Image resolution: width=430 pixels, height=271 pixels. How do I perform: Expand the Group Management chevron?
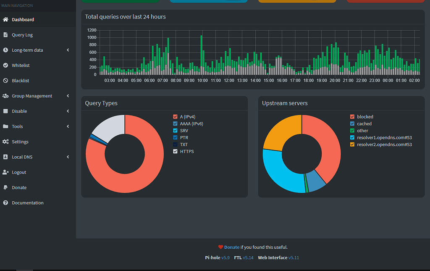pos(68,96)
